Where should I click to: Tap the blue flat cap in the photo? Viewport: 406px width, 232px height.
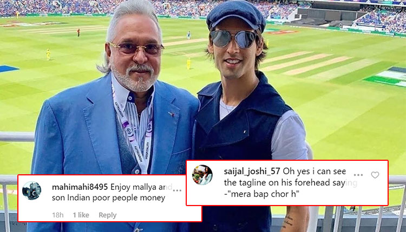pos(236,16)
